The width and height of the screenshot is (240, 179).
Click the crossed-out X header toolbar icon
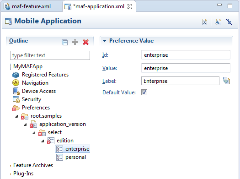229,22
